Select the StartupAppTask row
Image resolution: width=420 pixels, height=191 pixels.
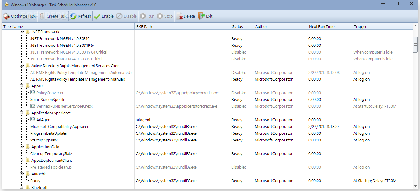coord(44,140)
